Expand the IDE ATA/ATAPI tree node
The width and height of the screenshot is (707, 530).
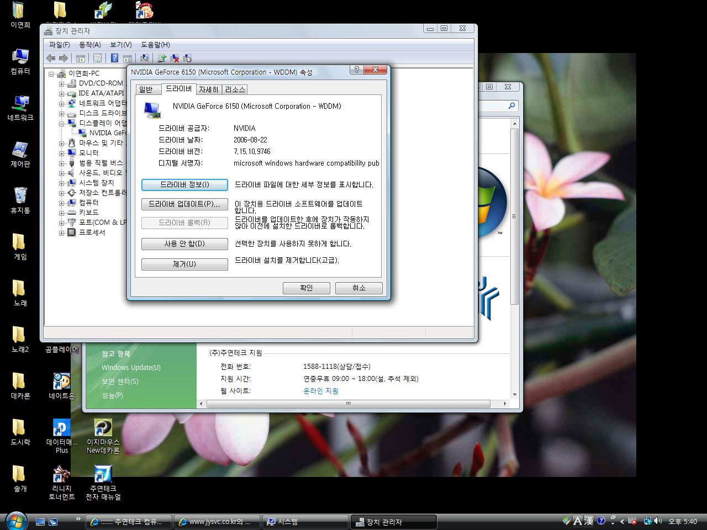pos(62,93)
